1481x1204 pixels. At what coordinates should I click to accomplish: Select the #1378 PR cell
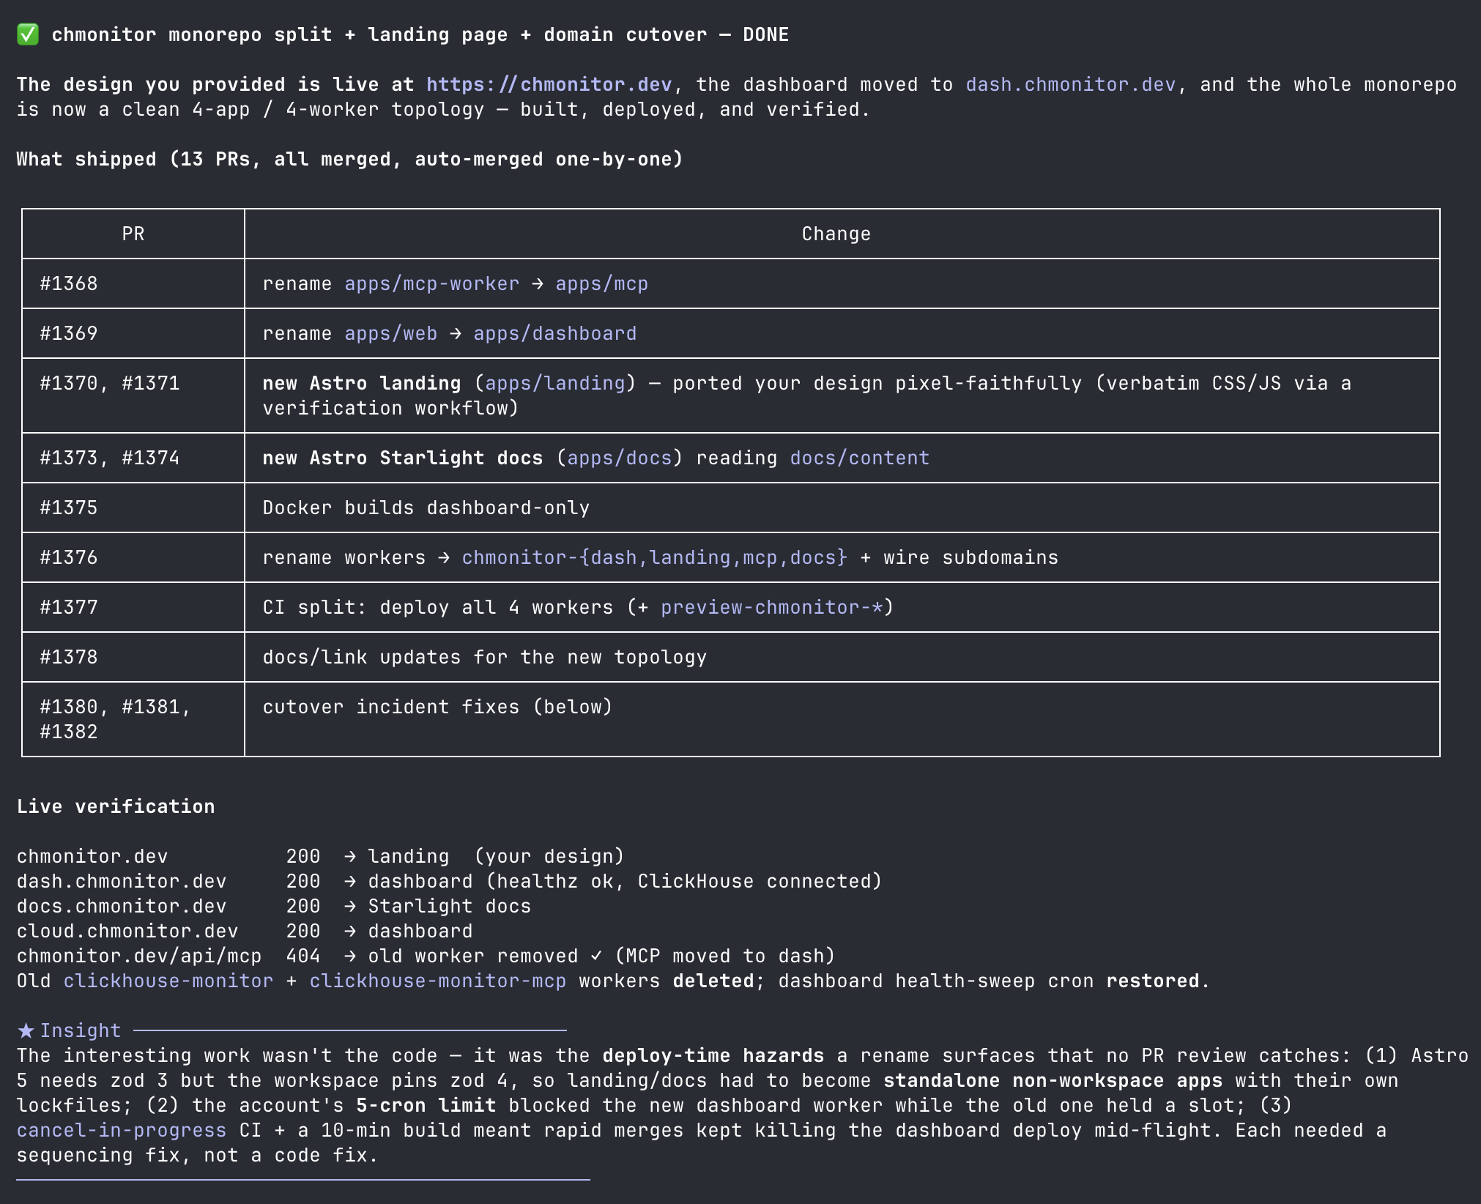coord(133,657)
